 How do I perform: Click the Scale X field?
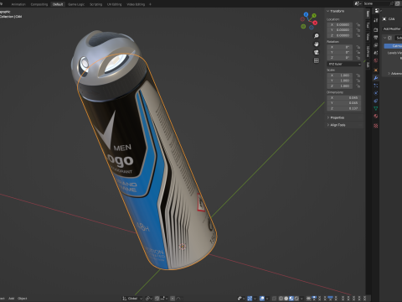[x=340, y=75]
